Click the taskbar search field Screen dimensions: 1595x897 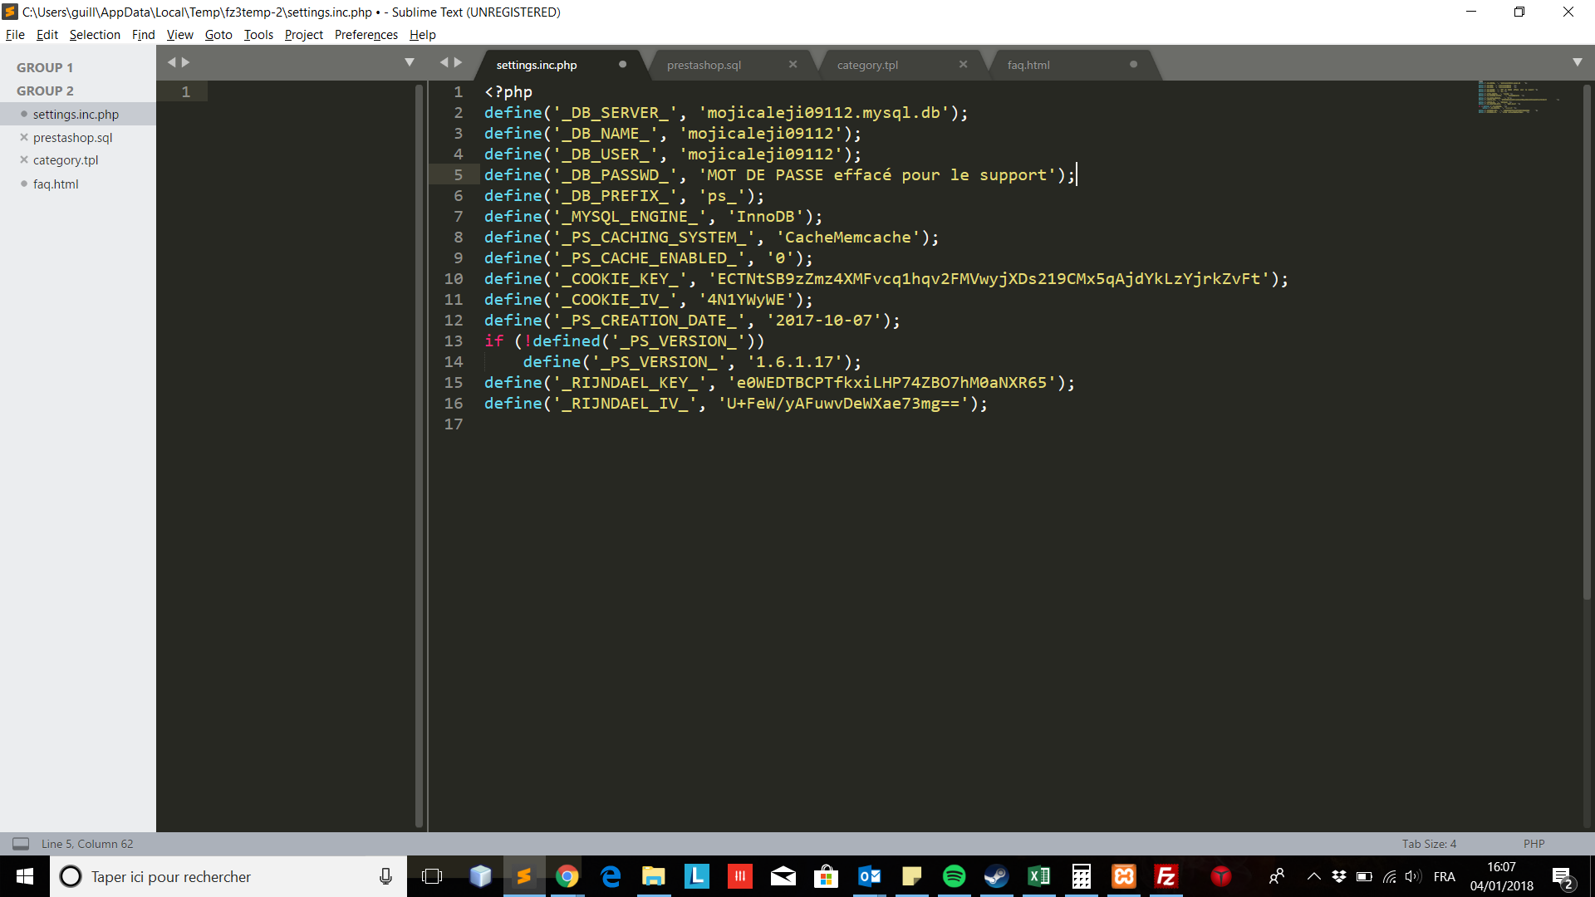click(228, 876)
